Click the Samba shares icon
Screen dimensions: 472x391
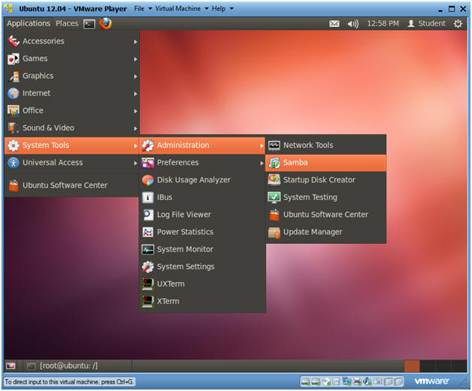pos(274,163)
